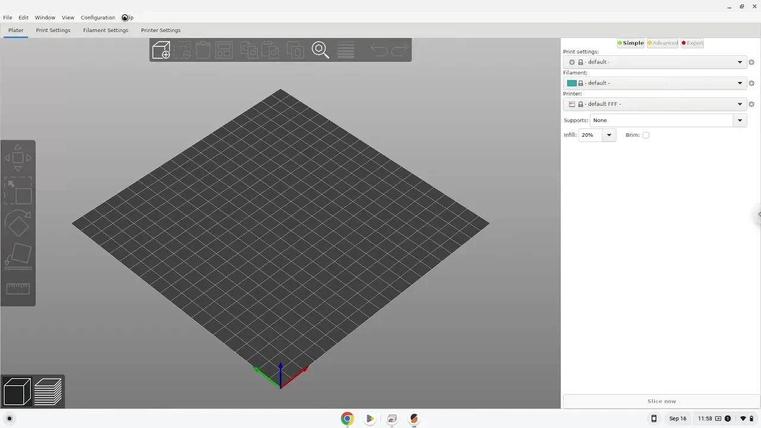
Task: Select the Place on face tool
Action: (18, 256)
